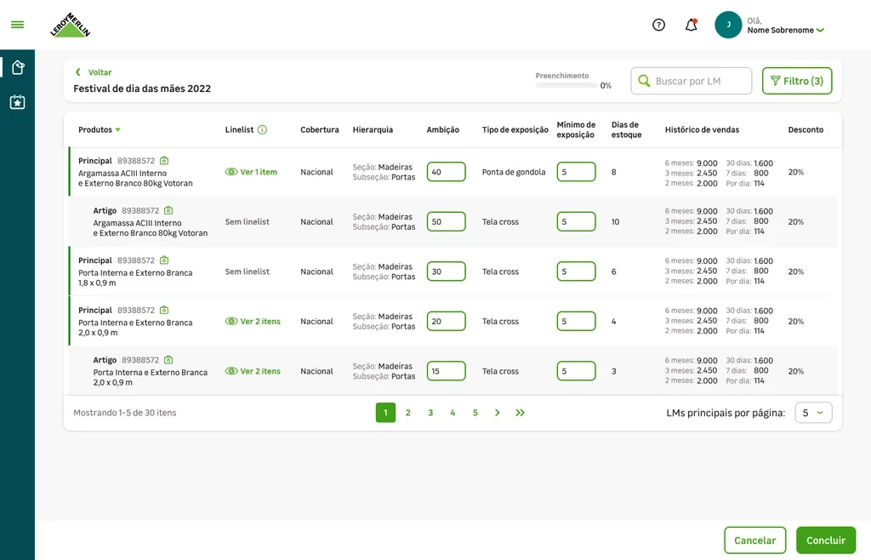This screenshot has height=560, width=871.
Task: Show linelist Ver 2 itens for Principal Porta 2,0
Action: 253,322
